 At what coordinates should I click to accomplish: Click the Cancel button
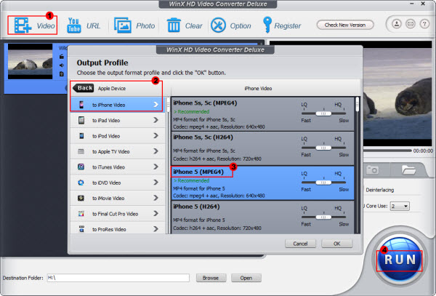300,244
